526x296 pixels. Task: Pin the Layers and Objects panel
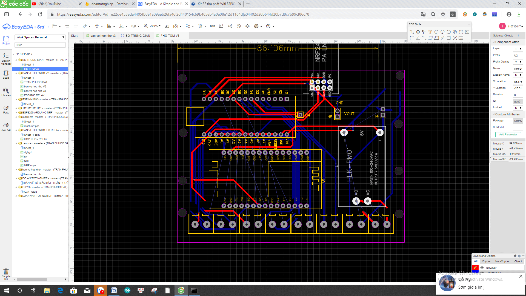pos(515,256)
